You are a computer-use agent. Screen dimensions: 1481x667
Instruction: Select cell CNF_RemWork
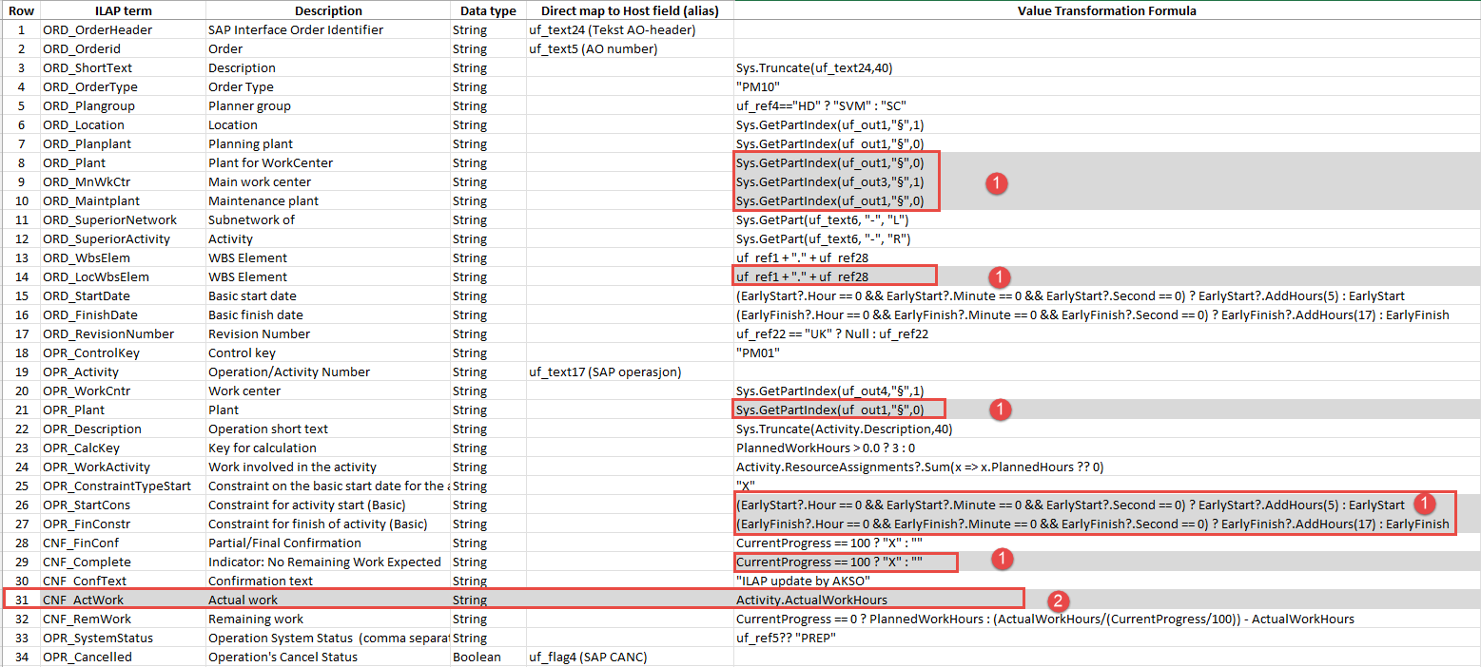point(123,619)
